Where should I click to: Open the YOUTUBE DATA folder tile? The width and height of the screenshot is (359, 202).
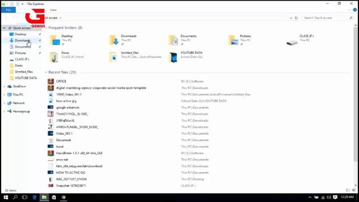(x=186, y=57)
